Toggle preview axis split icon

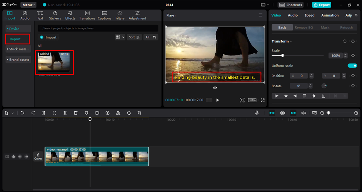coord(304,113)
